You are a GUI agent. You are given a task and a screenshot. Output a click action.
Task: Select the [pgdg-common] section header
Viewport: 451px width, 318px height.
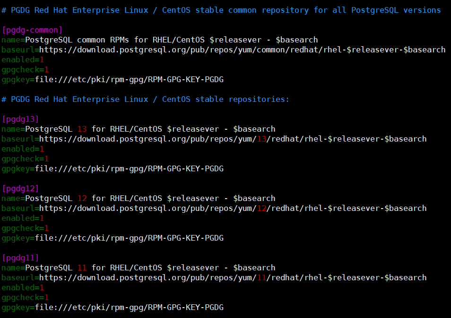tap(32, 30)
